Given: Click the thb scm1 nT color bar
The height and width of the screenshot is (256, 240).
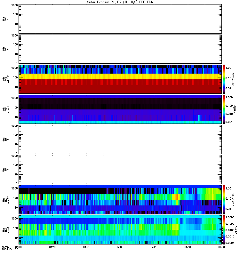Looking at the screenshot, I should (x=225, y=109).
